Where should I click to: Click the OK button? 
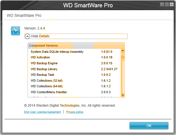click(x=149, y=126)
